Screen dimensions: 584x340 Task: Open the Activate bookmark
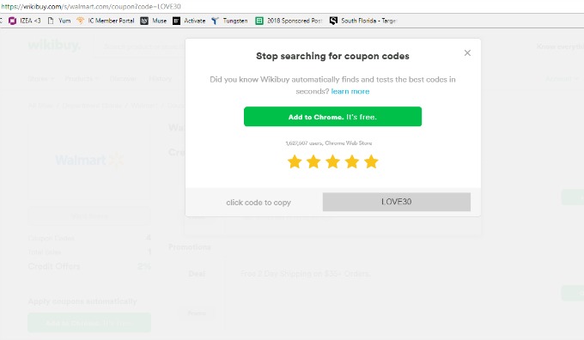189,21
